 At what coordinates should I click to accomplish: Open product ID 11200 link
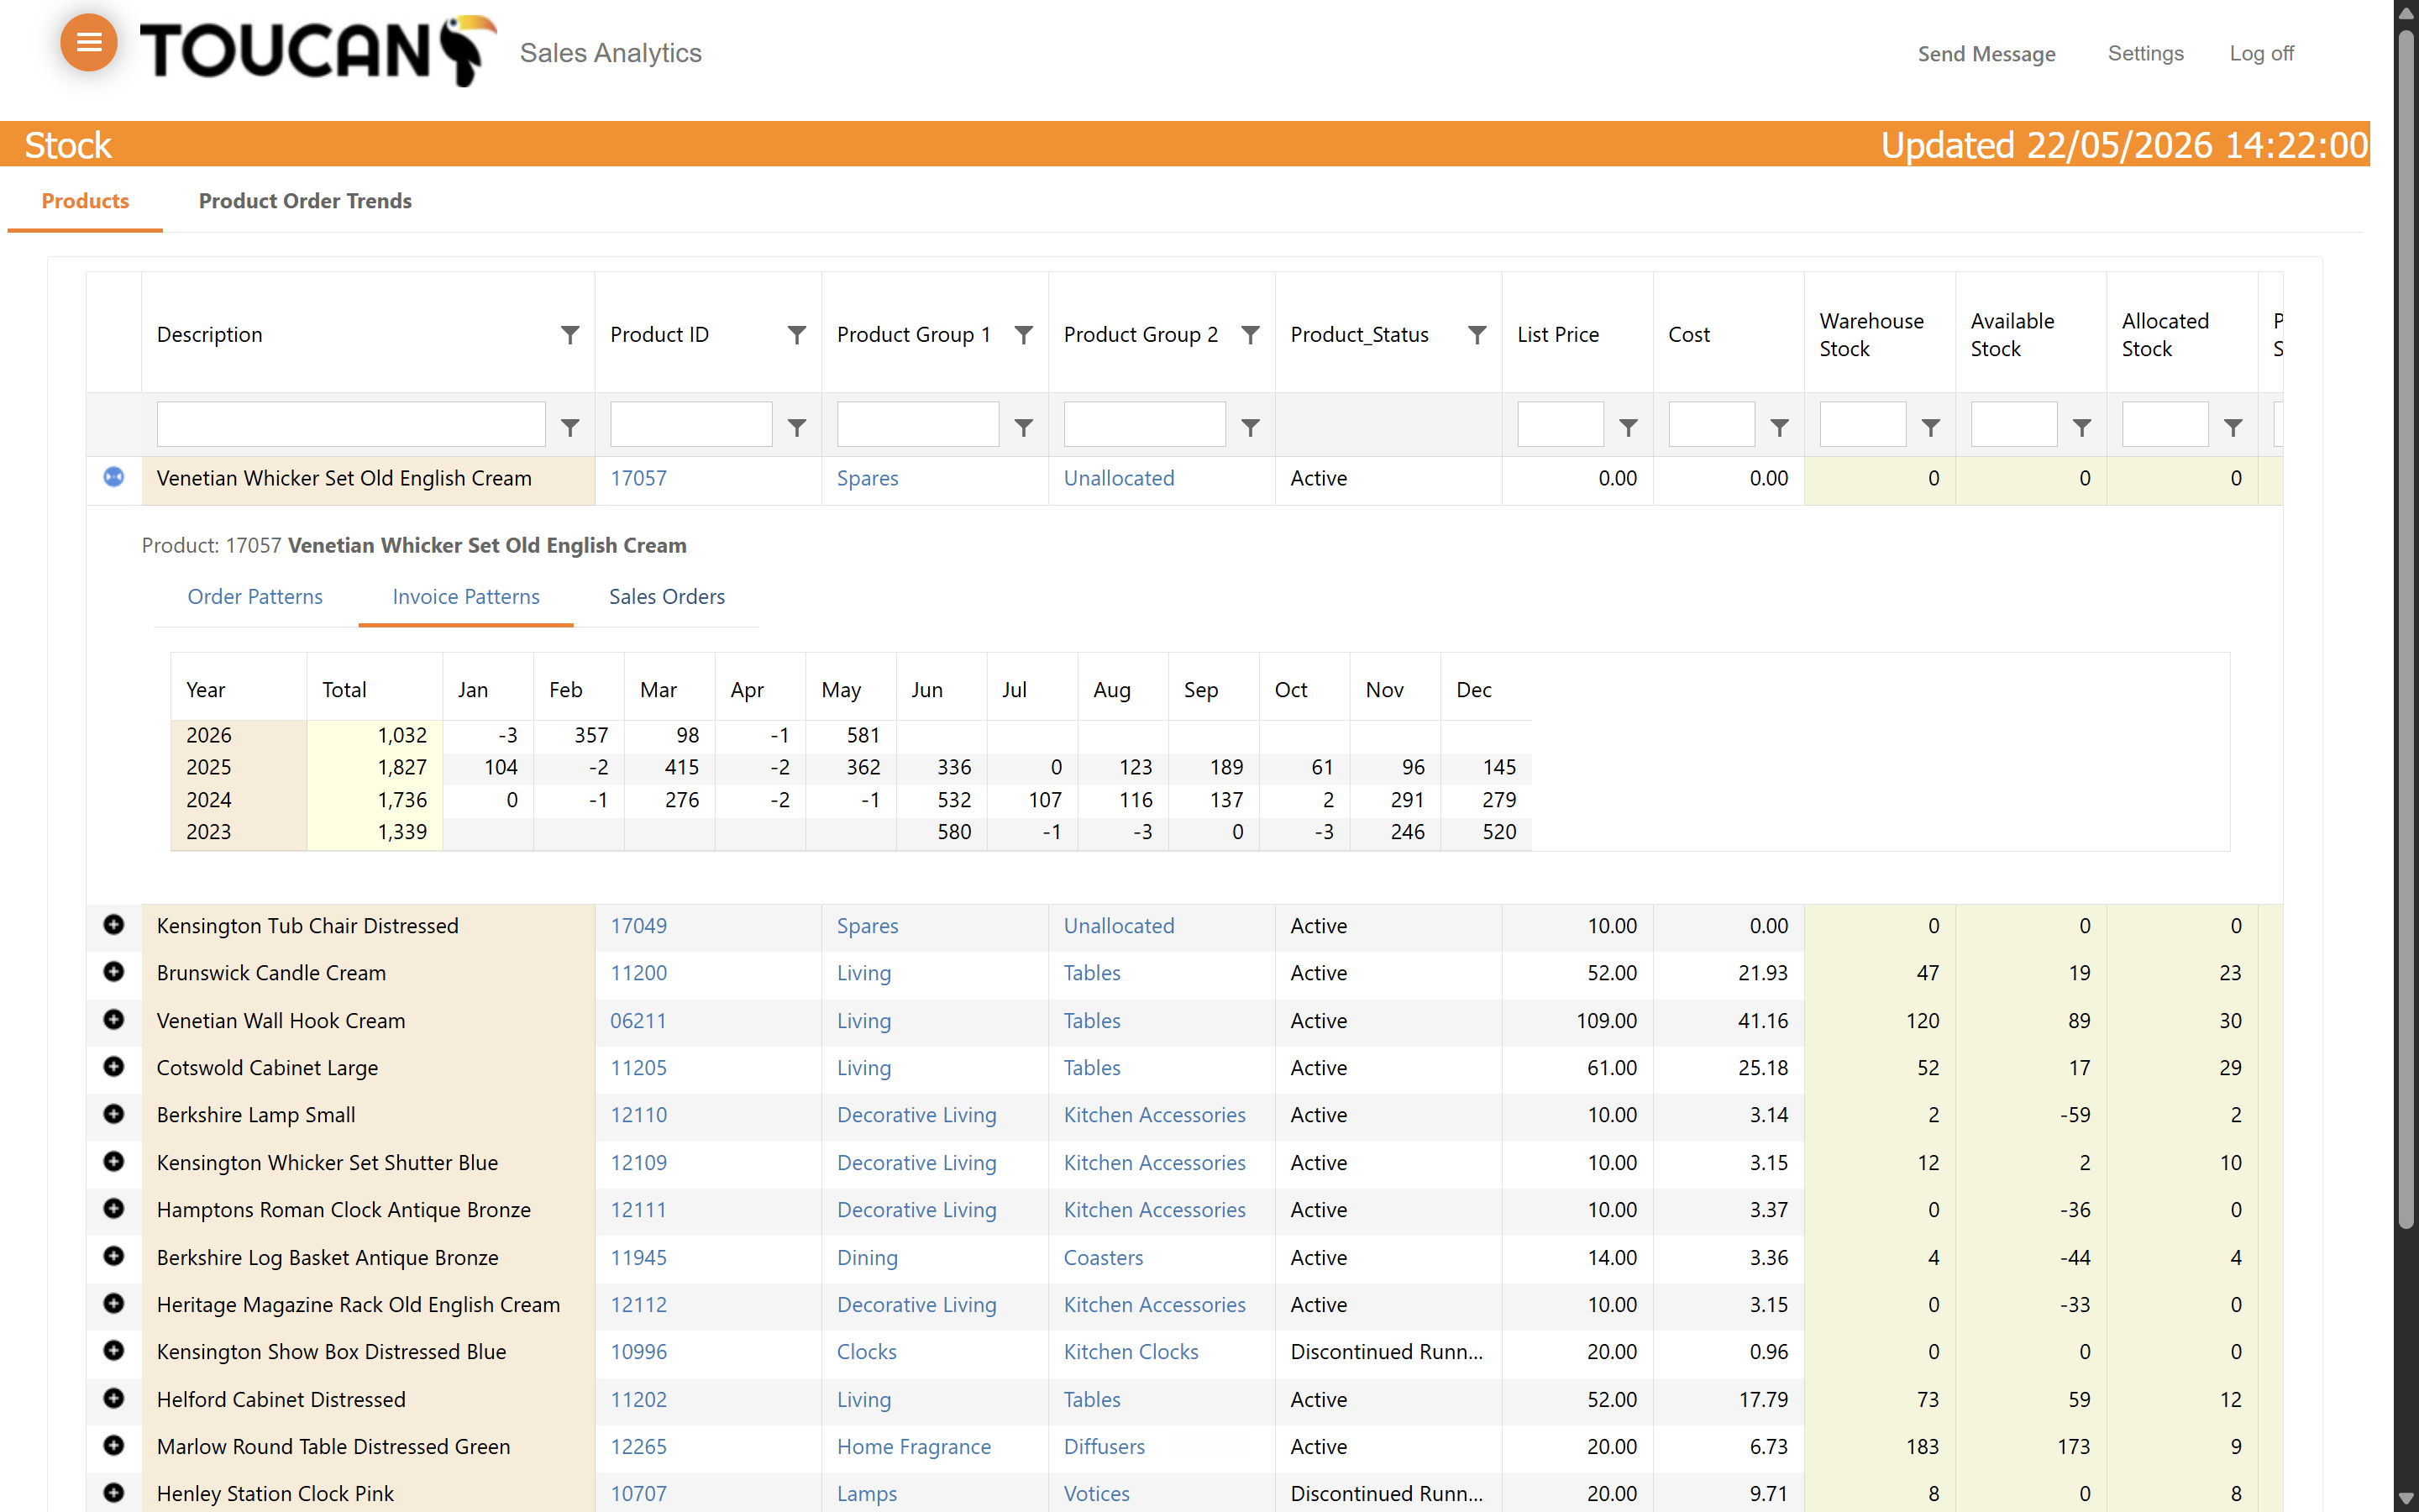click(x=638, y=973)
